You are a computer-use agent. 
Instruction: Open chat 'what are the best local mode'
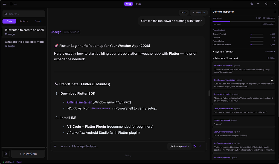(24, 44)
